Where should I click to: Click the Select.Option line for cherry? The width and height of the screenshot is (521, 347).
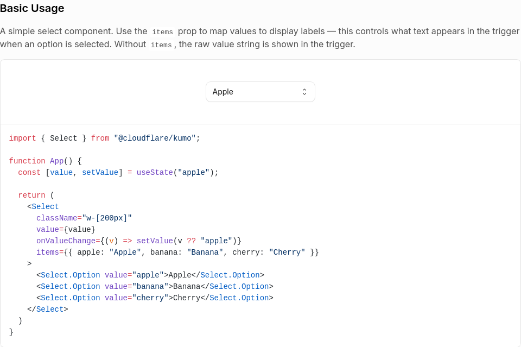(x=155, y=298)
